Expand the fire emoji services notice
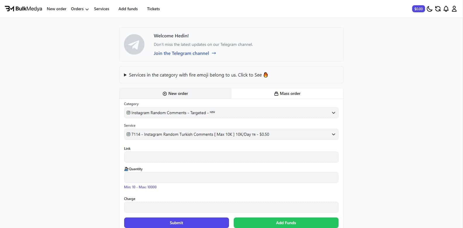 (196, 75)
